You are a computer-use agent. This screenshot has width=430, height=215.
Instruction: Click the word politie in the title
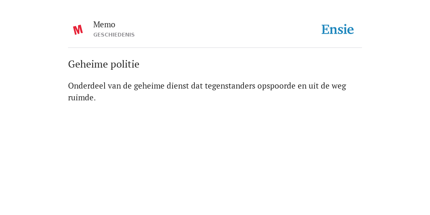point(125,64)
